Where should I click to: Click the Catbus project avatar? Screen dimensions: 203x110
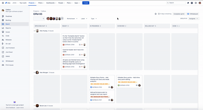tap(3, 10)
